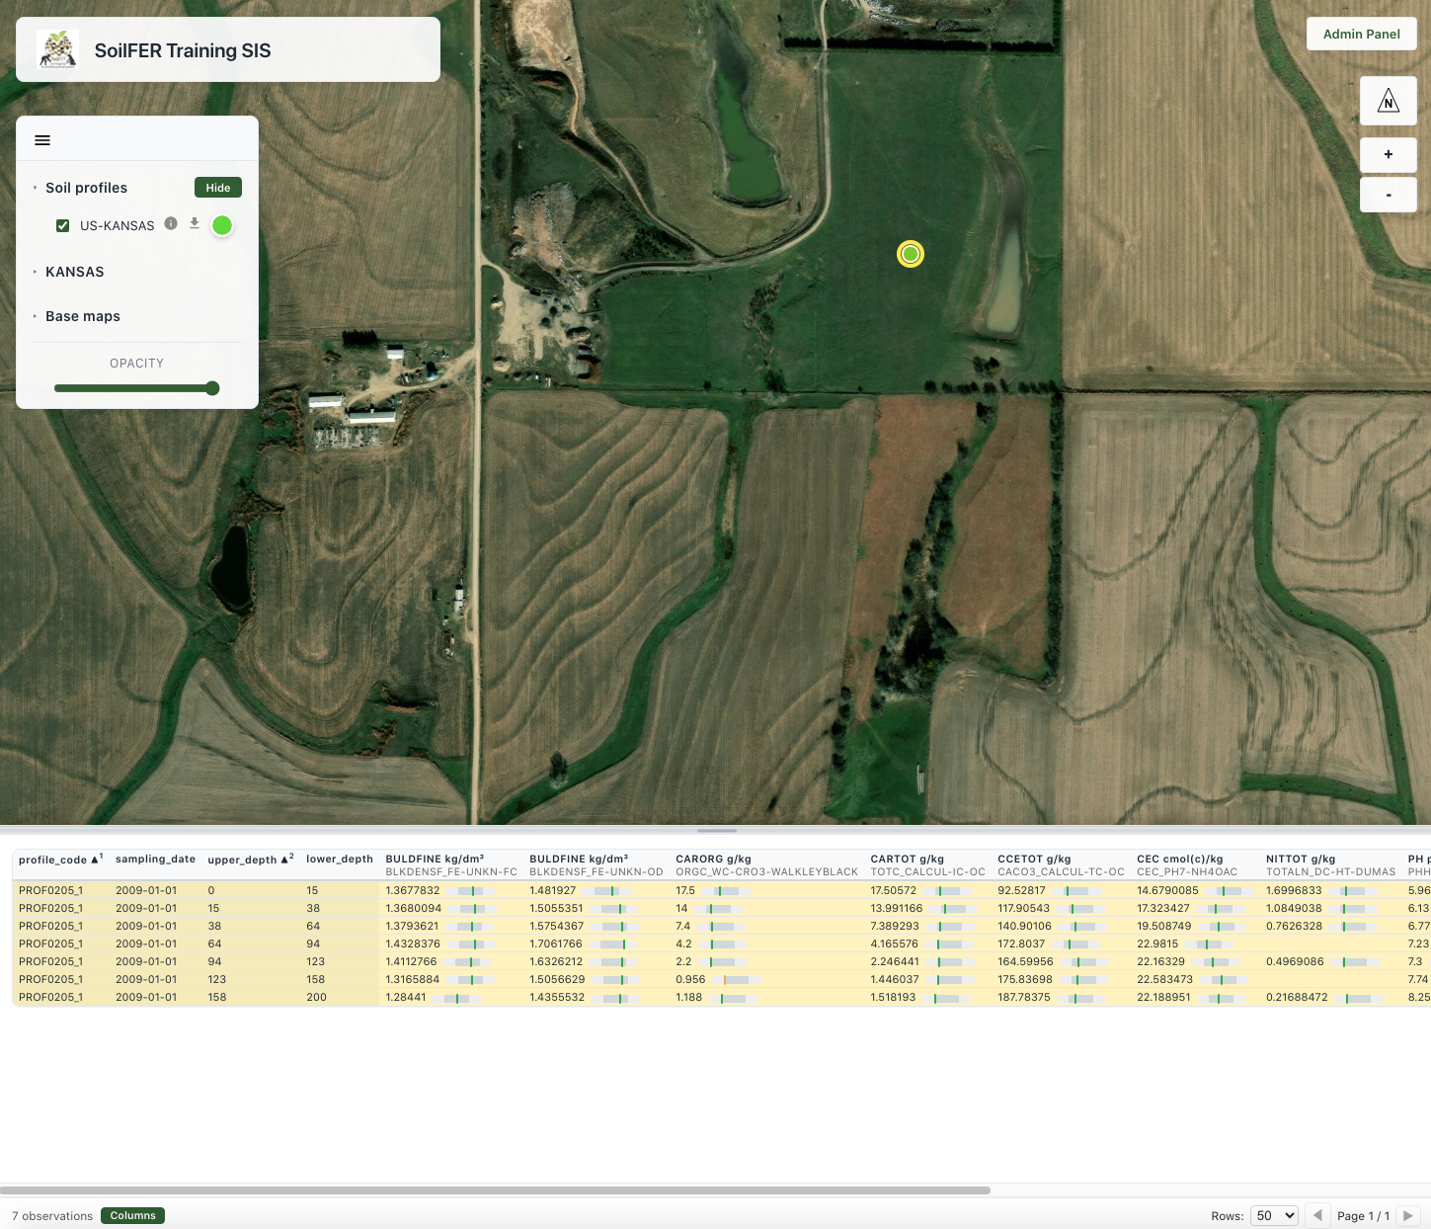Click the SoilFER logo image
The height and width of the screenshot is (1229, 1431).
click(x=57, y=49)
